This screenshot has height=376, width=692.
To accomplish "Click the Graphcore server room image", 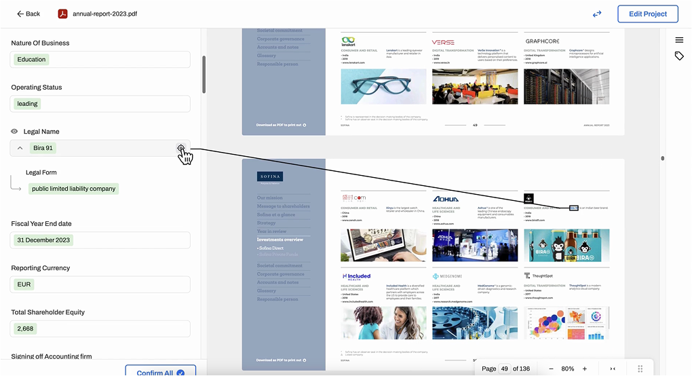I will [566, 86].
